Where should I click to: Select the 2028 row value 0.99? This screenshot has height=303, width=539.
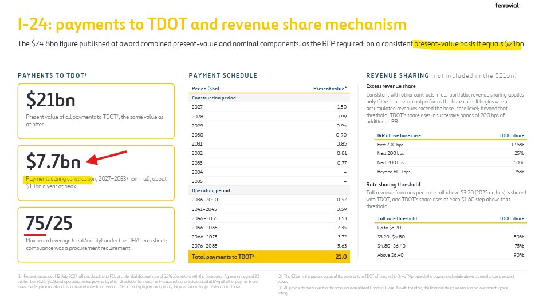(x=341, y=117)
